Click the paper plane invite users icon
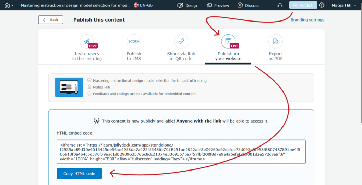Image resolution: width=362 pixels, height=185 pixels. pyautogui.click(x=87, y=42)
